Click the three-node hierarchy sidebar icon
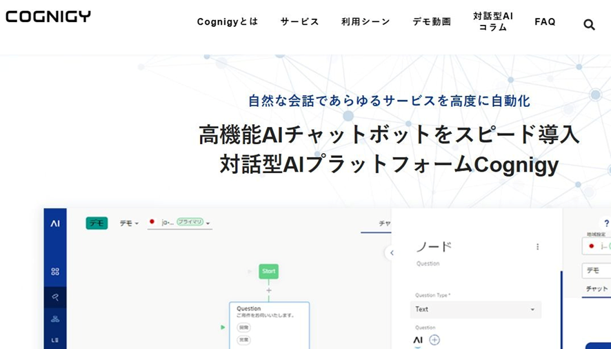This screenshot has height=349, width=611. click(55, 319)
